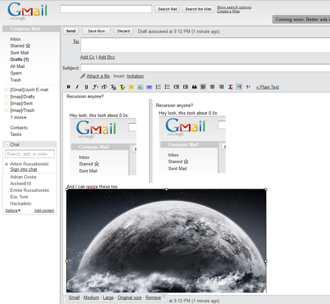Click the remove formatting icon
This screenshot has height=304, width=330.
click(231, 87)
